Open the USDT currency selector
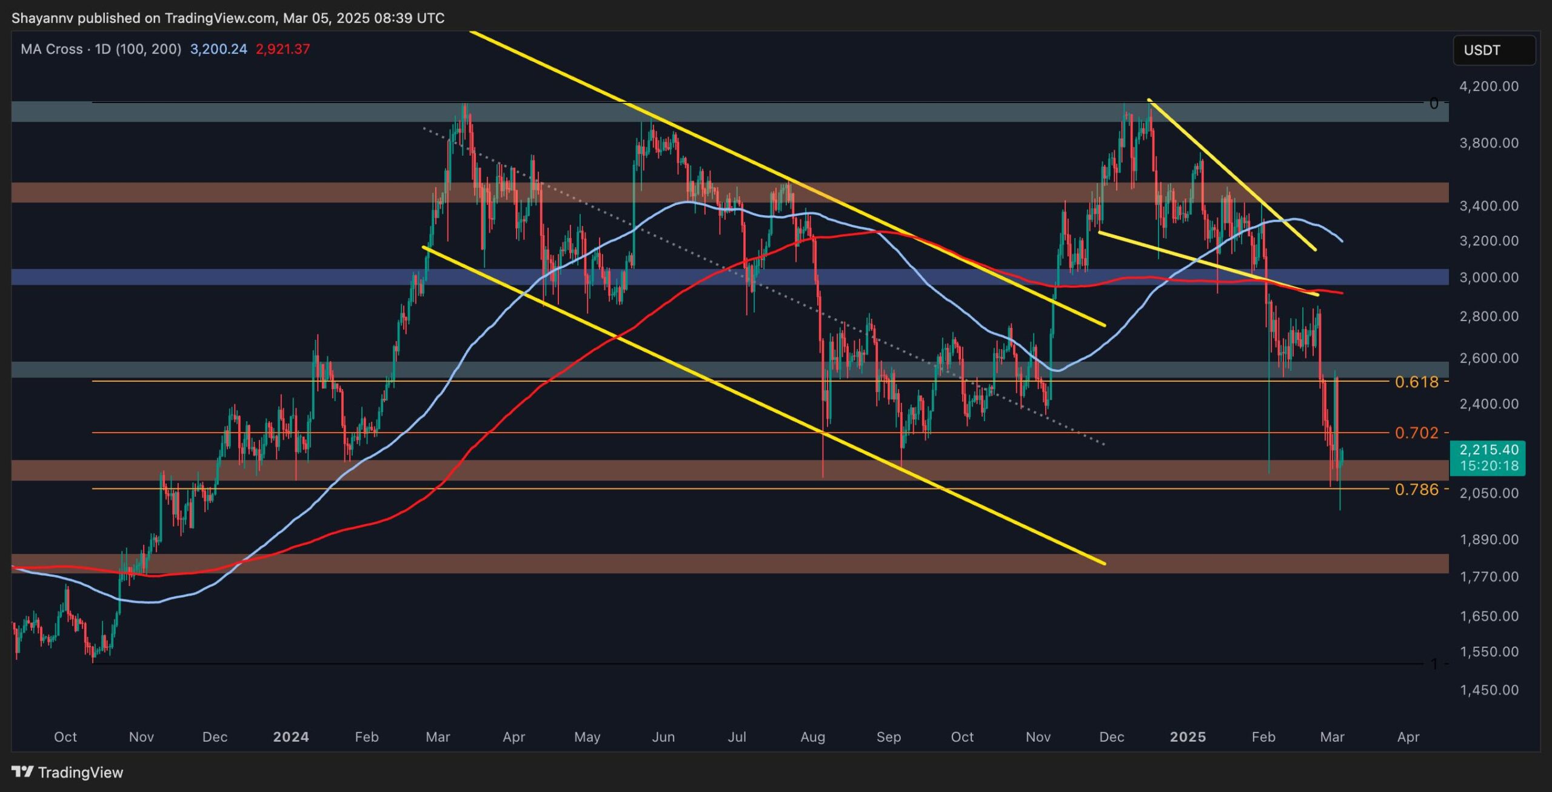 [x=1493, y=50]
